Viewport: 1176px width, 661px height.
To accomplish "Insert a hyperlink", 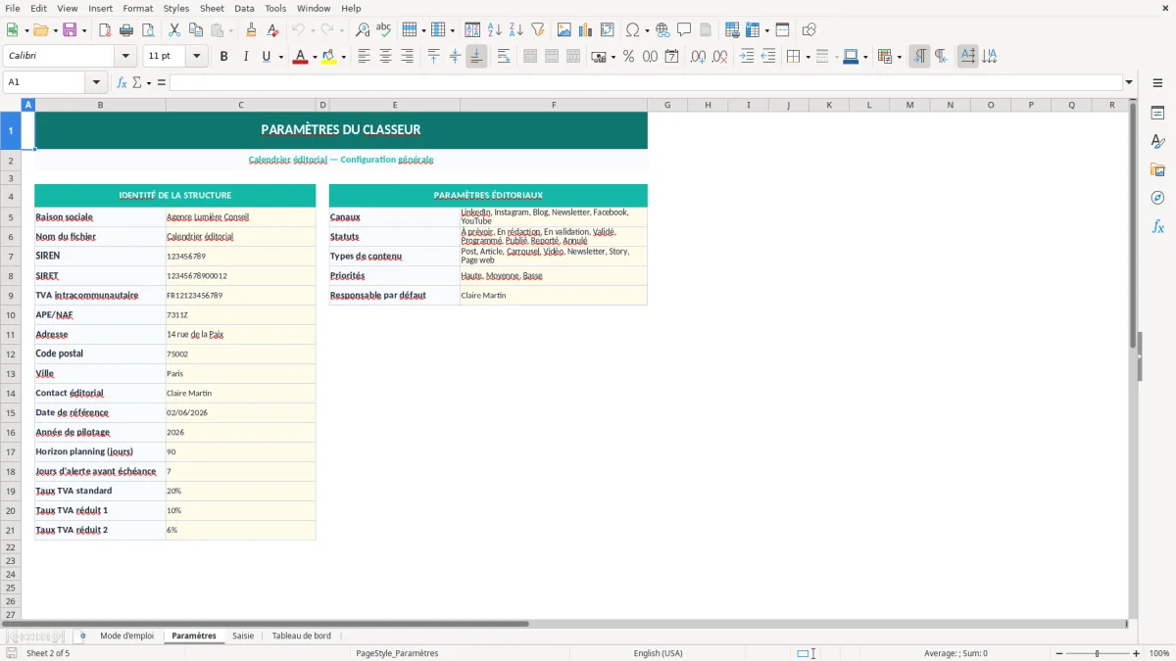I will pos(662,30).
